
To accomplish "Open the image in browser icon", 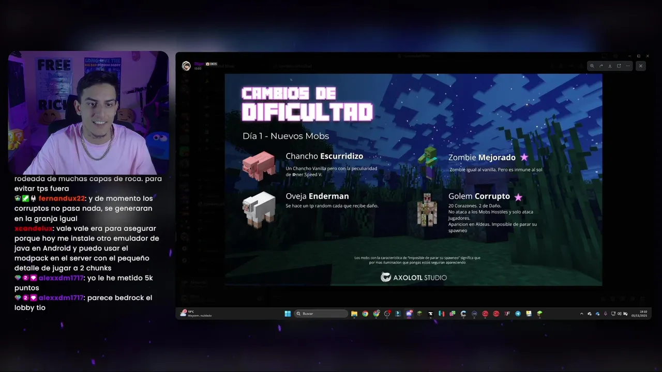I will tap(619, 66).
